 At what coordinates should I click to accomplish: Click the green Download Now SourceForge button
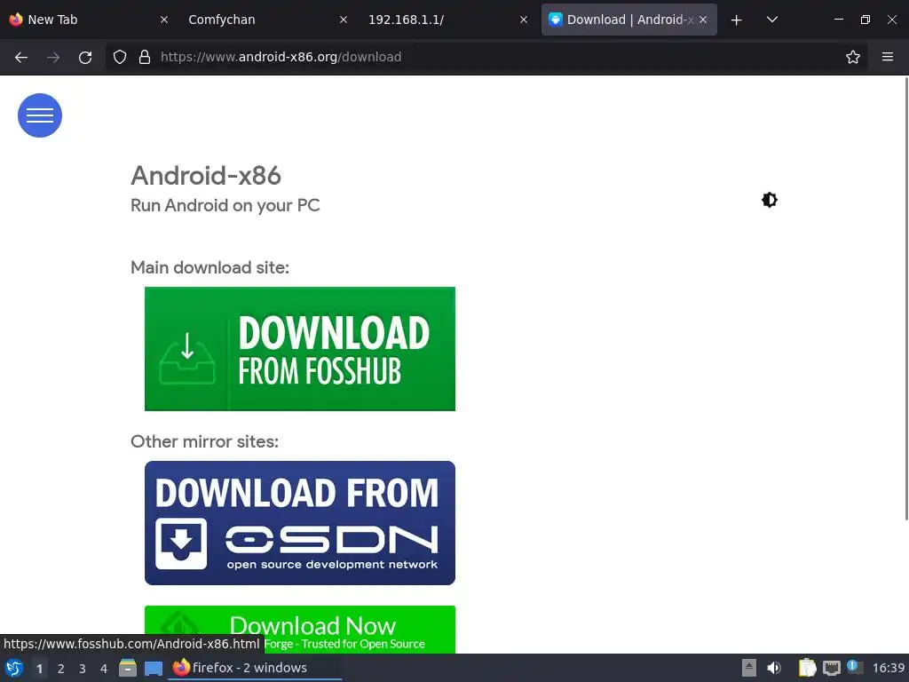300,630
